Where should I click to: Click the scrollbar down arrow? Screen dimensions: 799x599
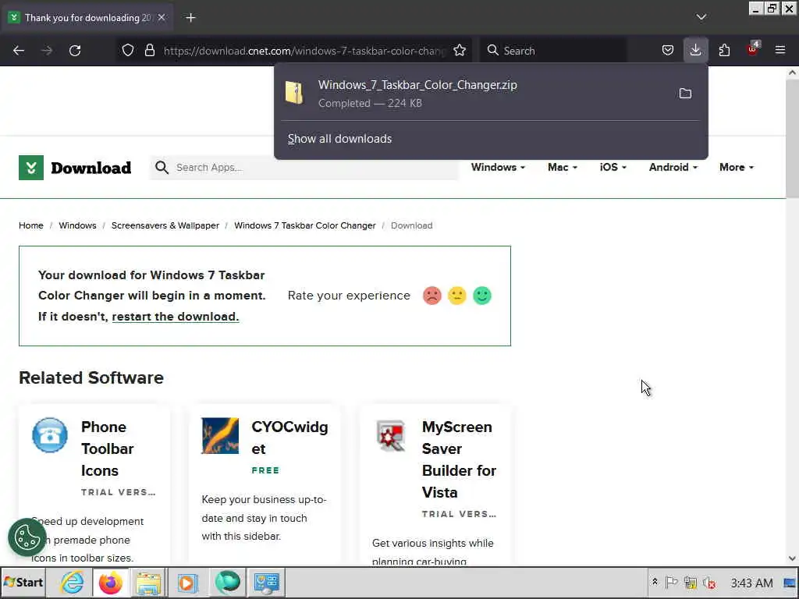click(792, 558)
